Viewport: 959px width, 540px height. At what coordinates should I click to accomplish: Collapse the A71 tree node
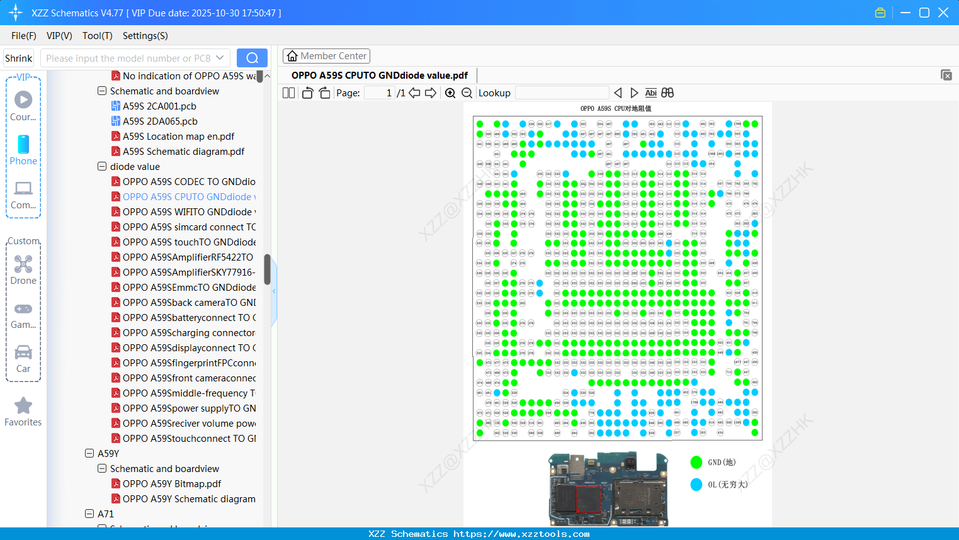click(x=89, y=514)
